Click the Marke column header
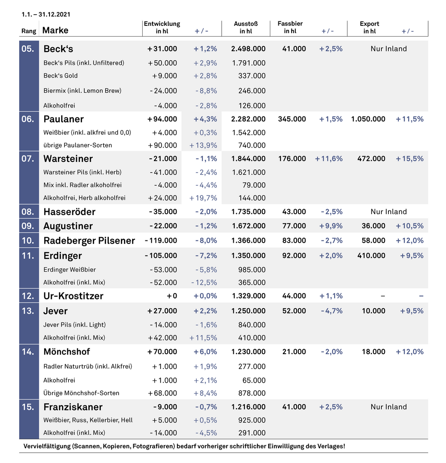Screen dimensions: 446x463 tap(56, 30)
